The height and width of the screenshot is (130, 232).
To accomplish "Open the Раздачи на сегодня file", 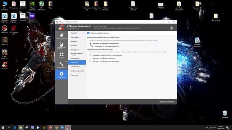I will click(133, 6).
